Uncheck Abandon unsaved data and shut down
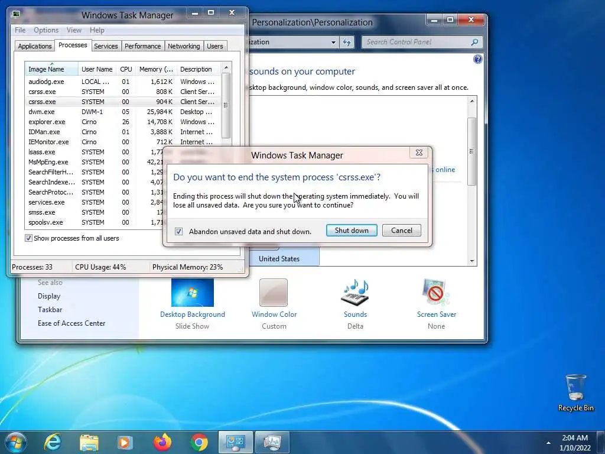This screenshot has width=605, height=454. pos(178,231)
